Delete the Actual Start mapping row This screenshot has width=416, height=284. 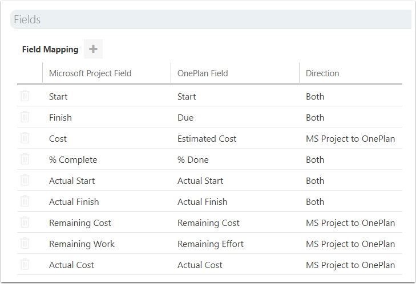click(x=25, y=180)
